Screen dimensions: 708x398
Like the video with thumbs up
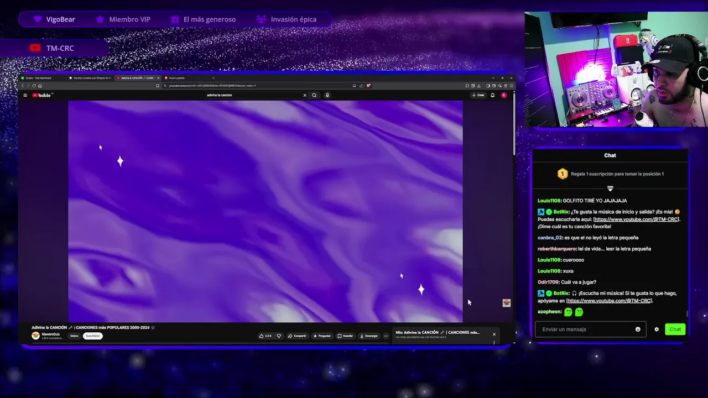coord(265,336)
